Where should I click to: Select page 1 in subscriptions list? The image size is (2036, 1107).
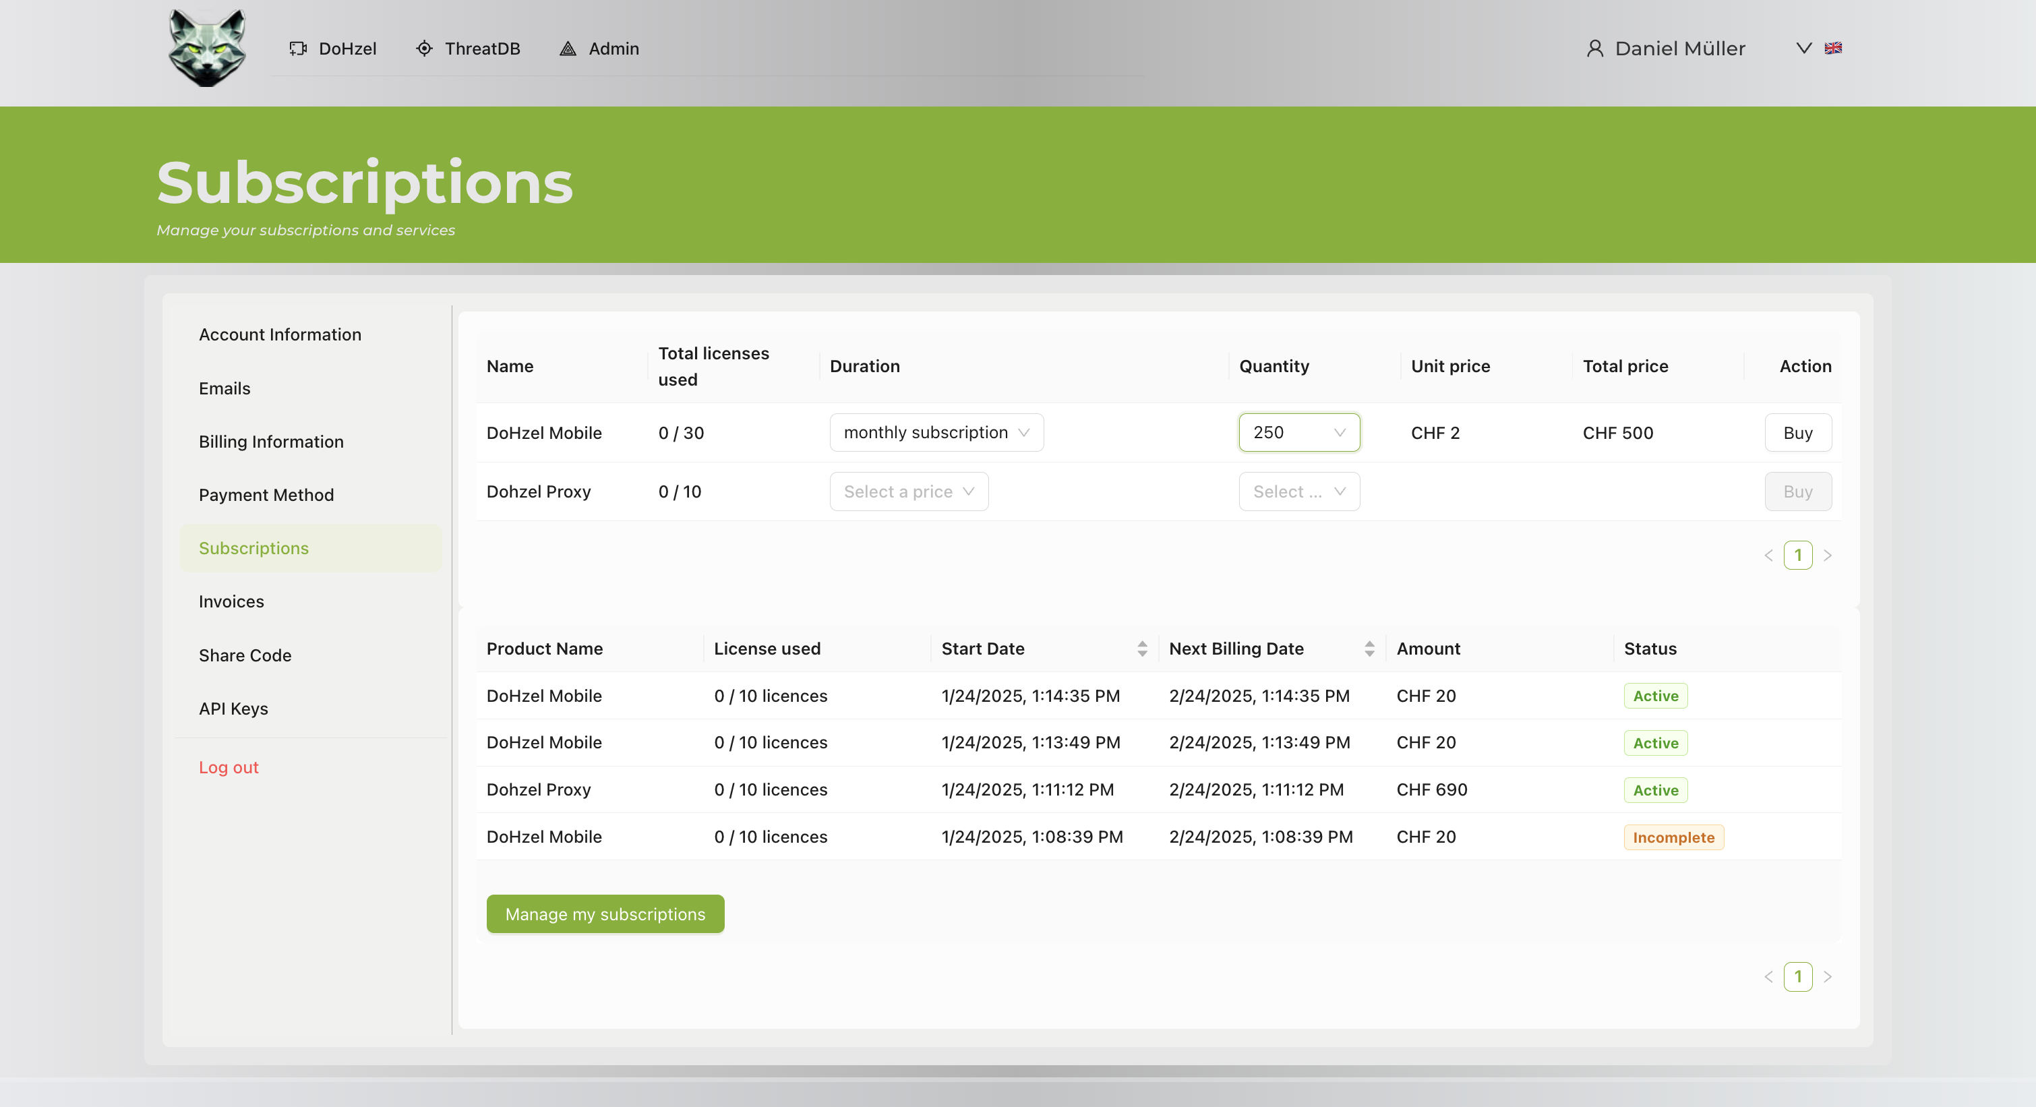(1798, 977)
